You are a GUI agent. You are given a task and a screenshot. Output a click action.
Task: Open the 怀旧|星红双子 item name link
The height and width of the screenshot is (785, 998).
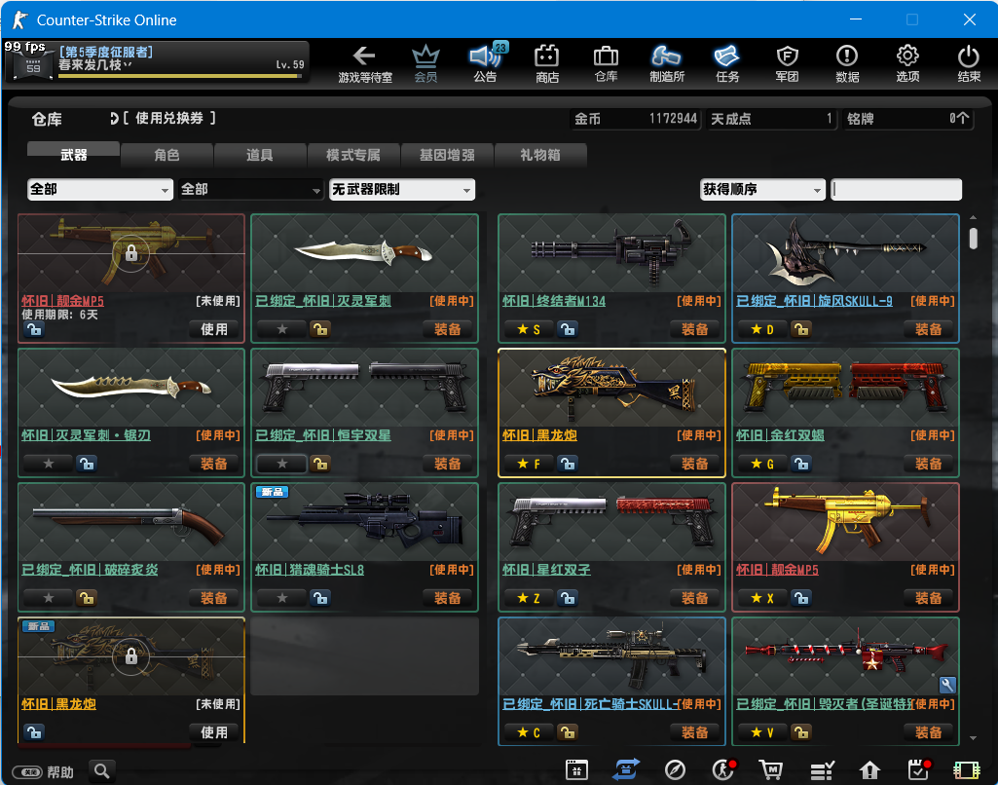tap(546, 569)
